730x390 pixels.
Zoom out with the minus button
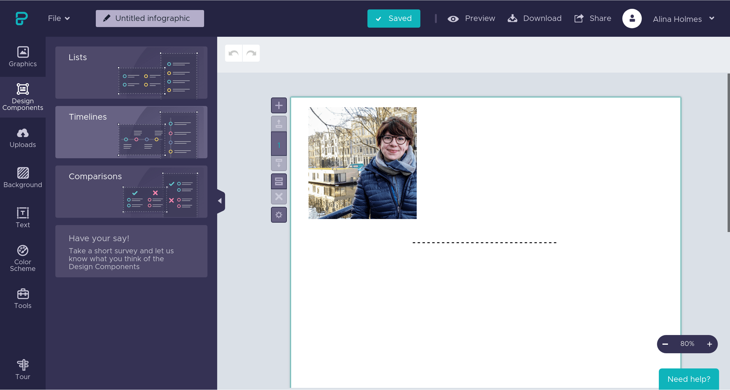[x=665, y=344]
